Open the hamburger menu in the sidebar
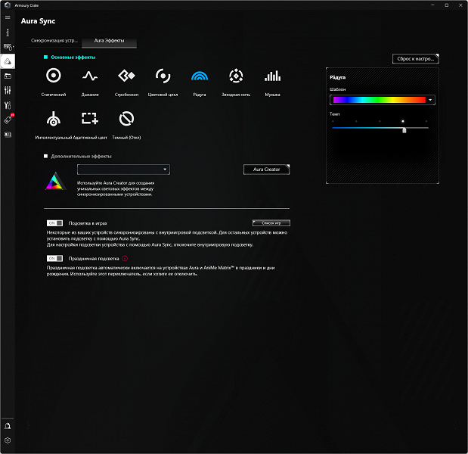 (x=8, y=17)
